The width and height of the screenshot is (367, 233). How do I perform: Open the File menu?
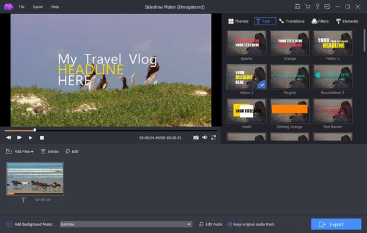(21, 7)
